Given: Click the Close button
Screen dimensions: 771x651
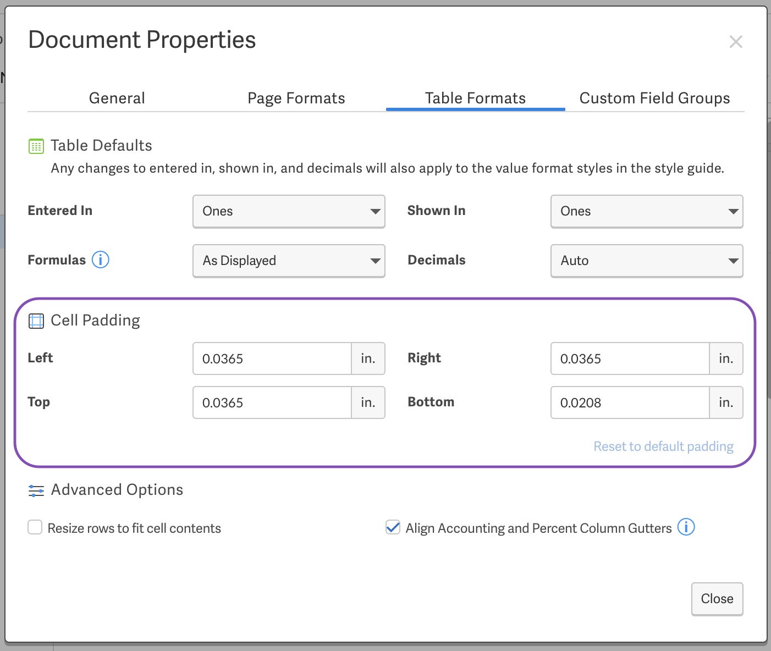Looking at the screenshot, I should coord(717,599).
